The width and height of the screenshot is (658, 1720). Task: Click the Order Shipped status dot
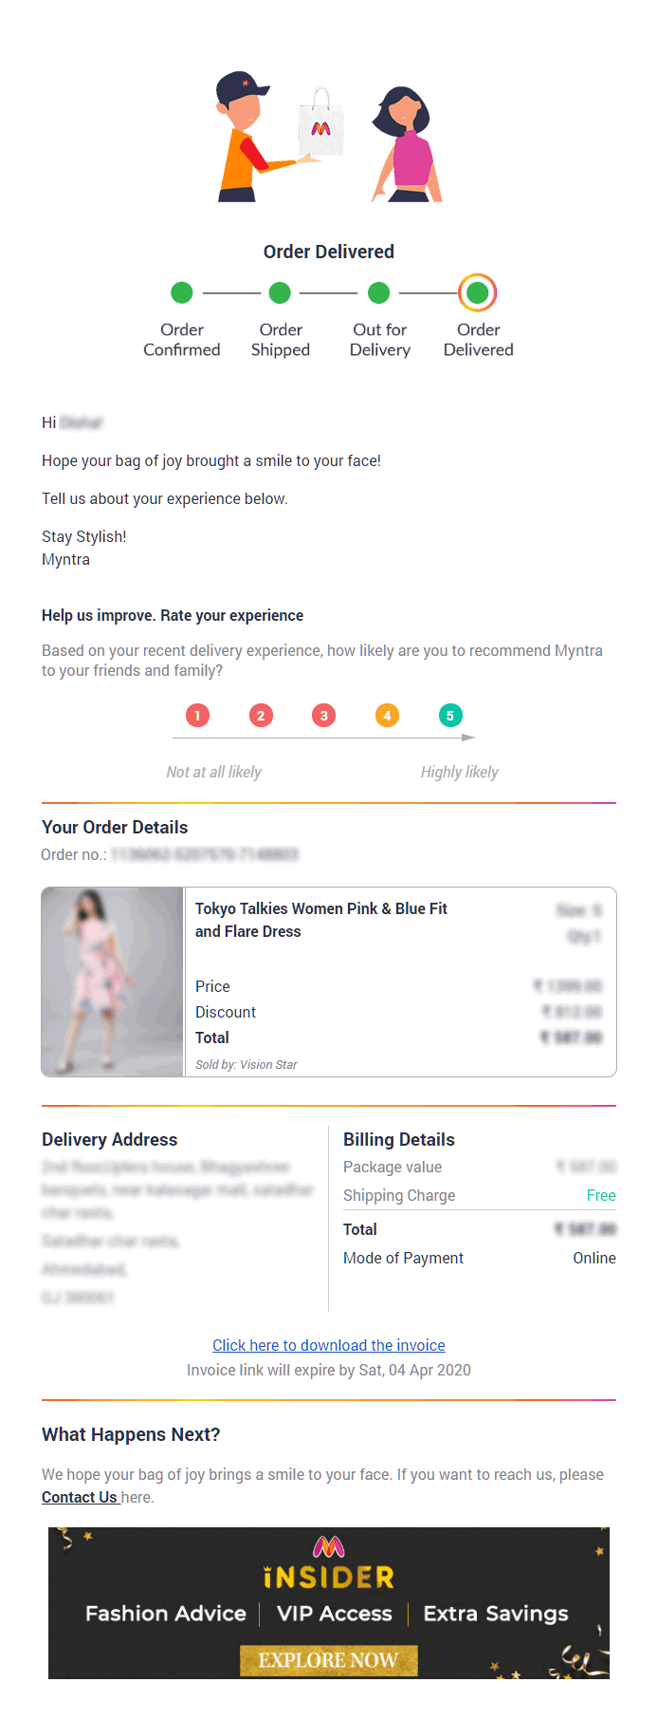pos(280,293)
